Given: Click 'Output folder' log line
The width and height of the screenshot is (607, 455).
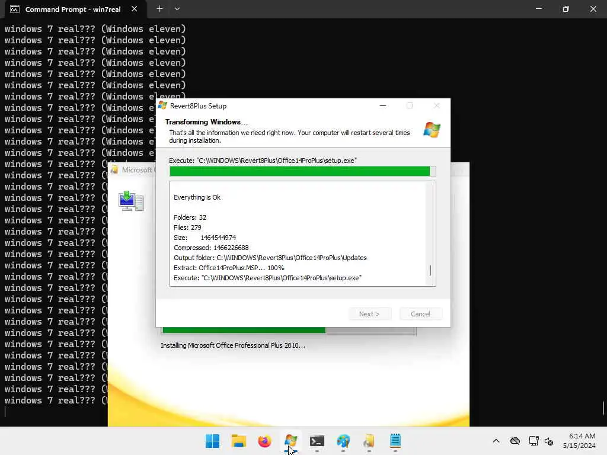Looking at the screenshot, I should pyautogui.click(x=270, y=258).
